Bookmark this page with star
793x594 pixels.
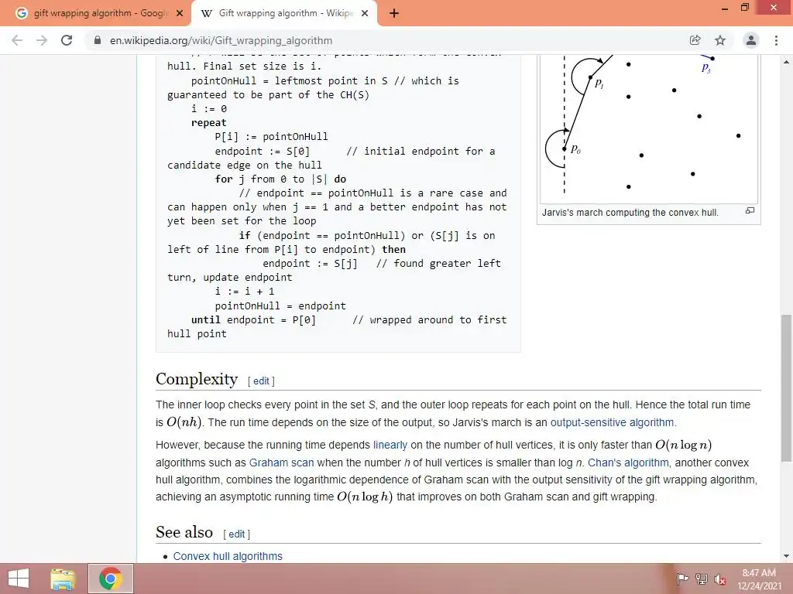pos(720,40)
